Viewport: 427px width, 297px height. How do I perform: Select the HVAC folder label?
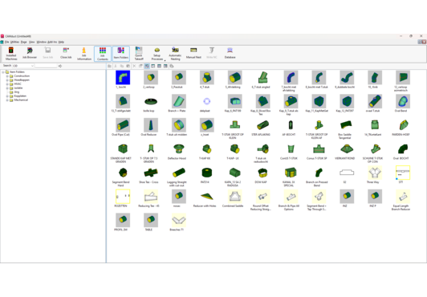[x=18, y=83]
